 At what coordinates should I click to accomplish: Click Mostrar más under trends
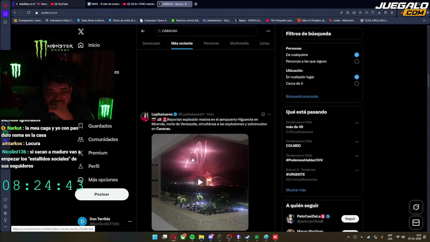[296, 190]
